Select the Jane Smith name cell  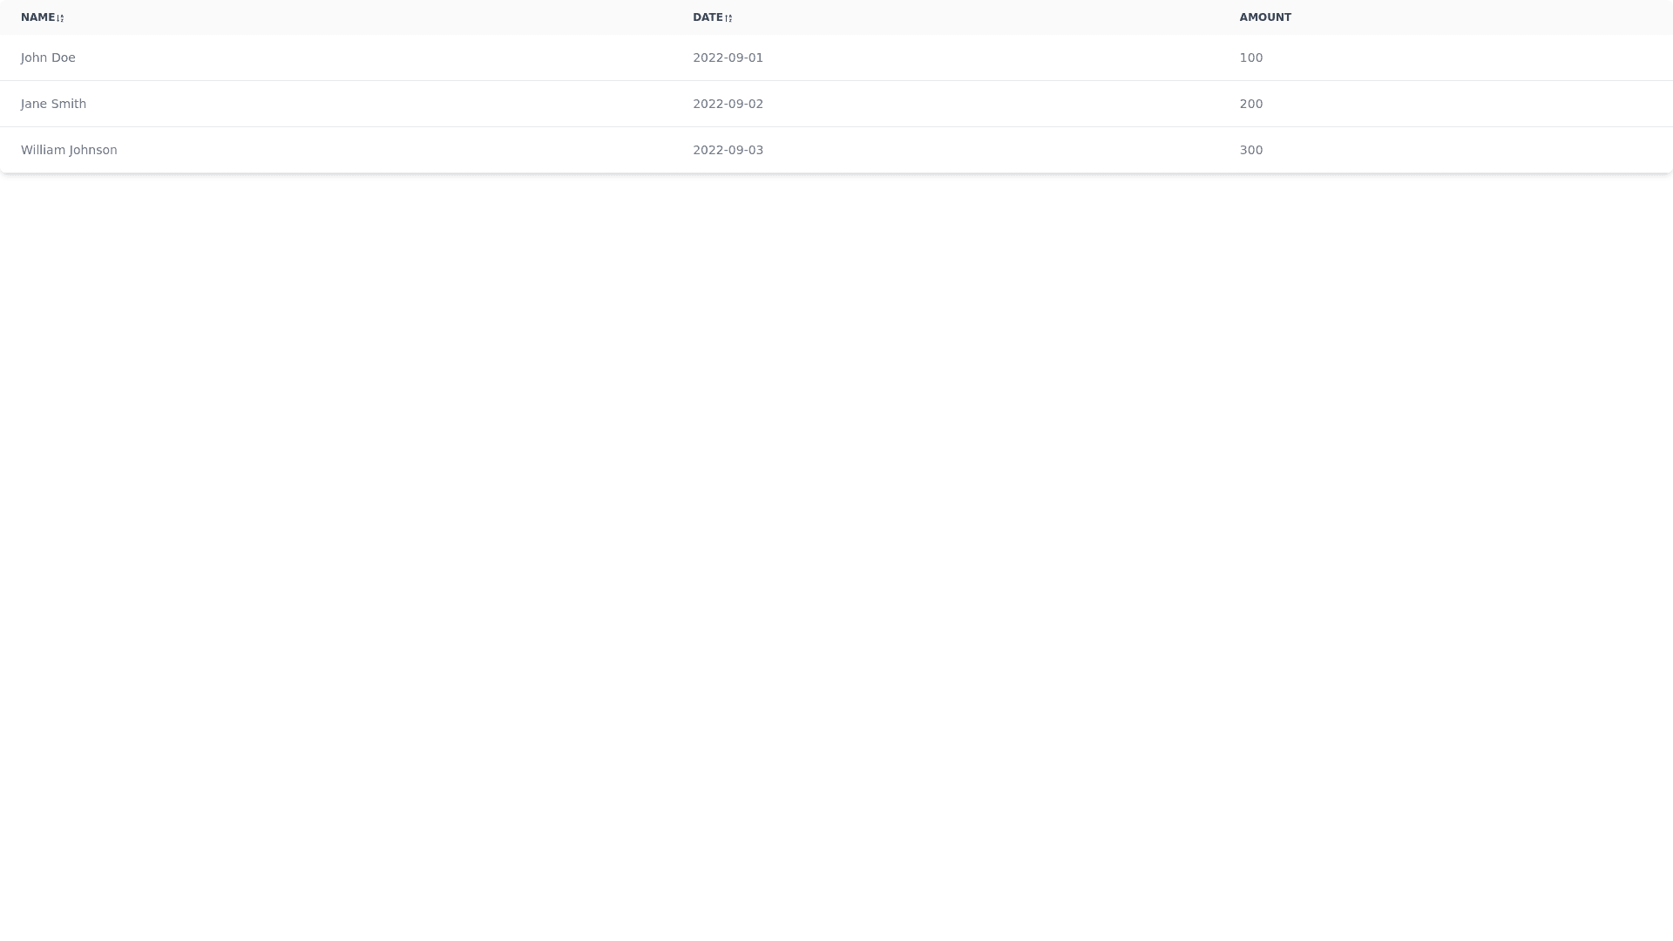click(53, 104)
